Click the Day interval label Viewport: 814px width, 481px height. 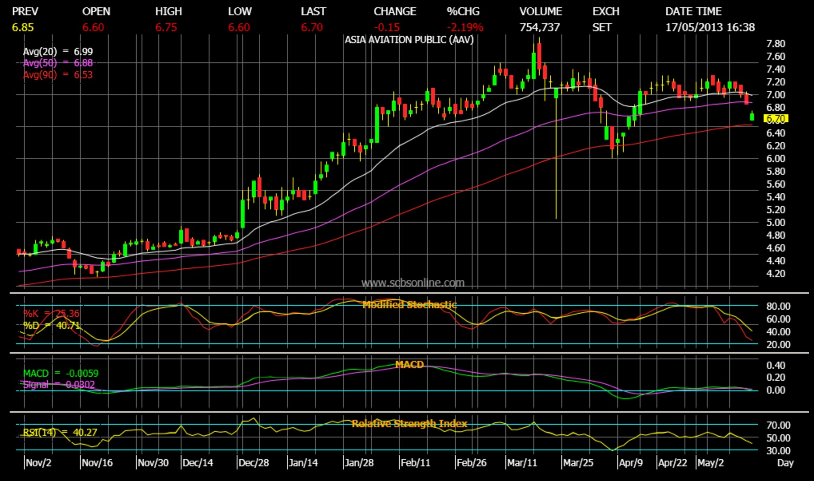pos(785,463)
